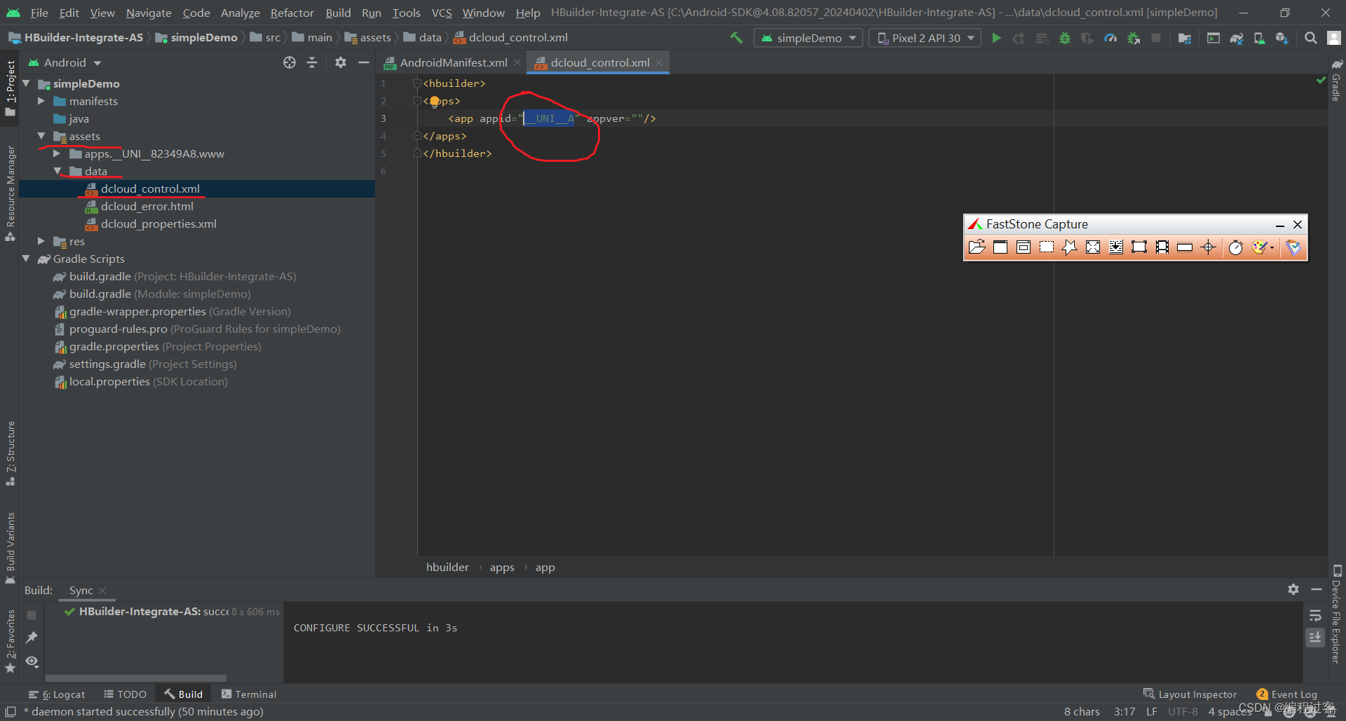Toggle soft-wrap icon in Build output
This screenshot has width=1346, height=721.
(1315, 615)
